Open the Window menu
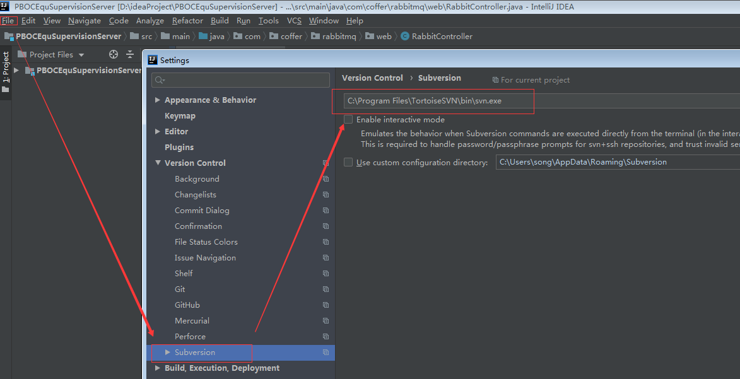 coord(324,21)
